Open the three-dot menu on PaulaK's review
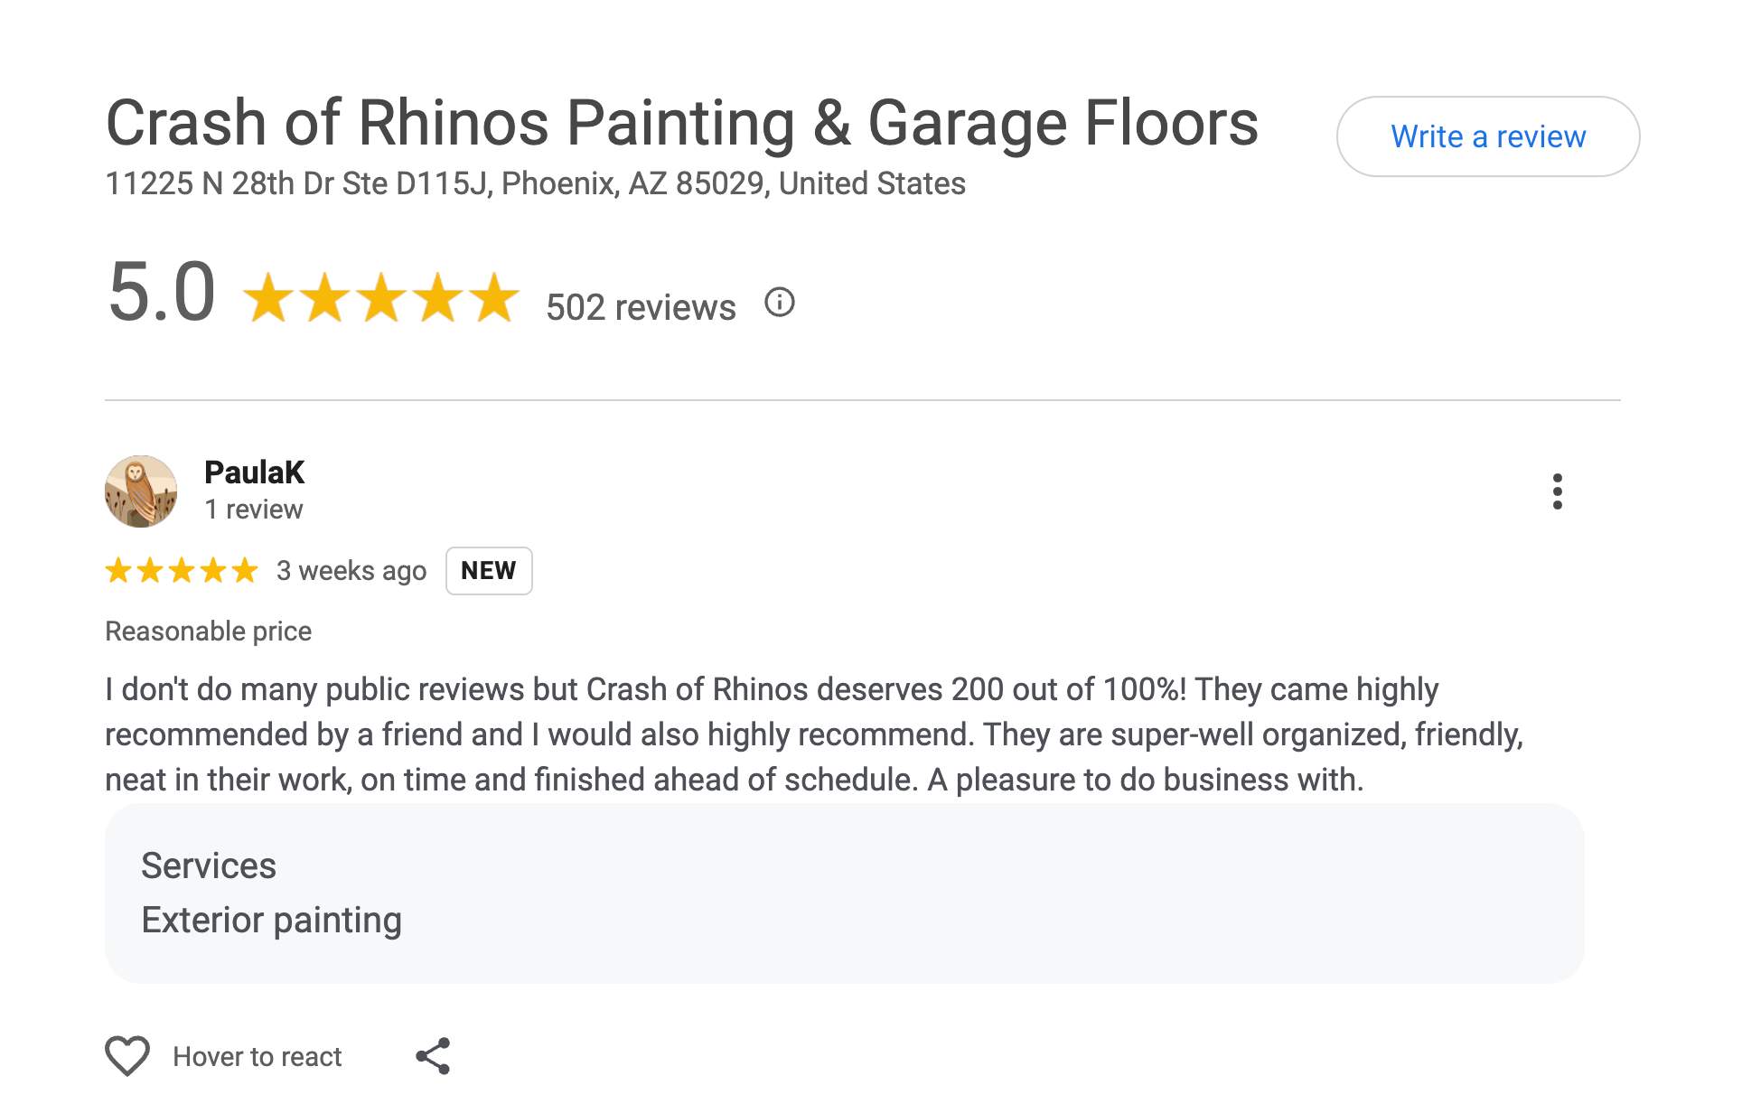Image resolution: width=1742 pixels, height=1113 pixels. pyautogui.click(x=1557, y=492)
